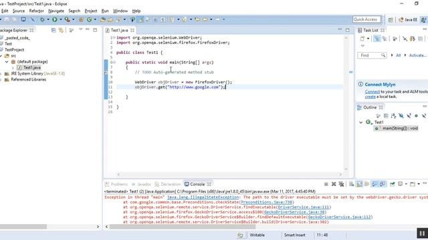Screen dimensions: 428x240
Task: Open the Project menu
Action: coord(91,11)
